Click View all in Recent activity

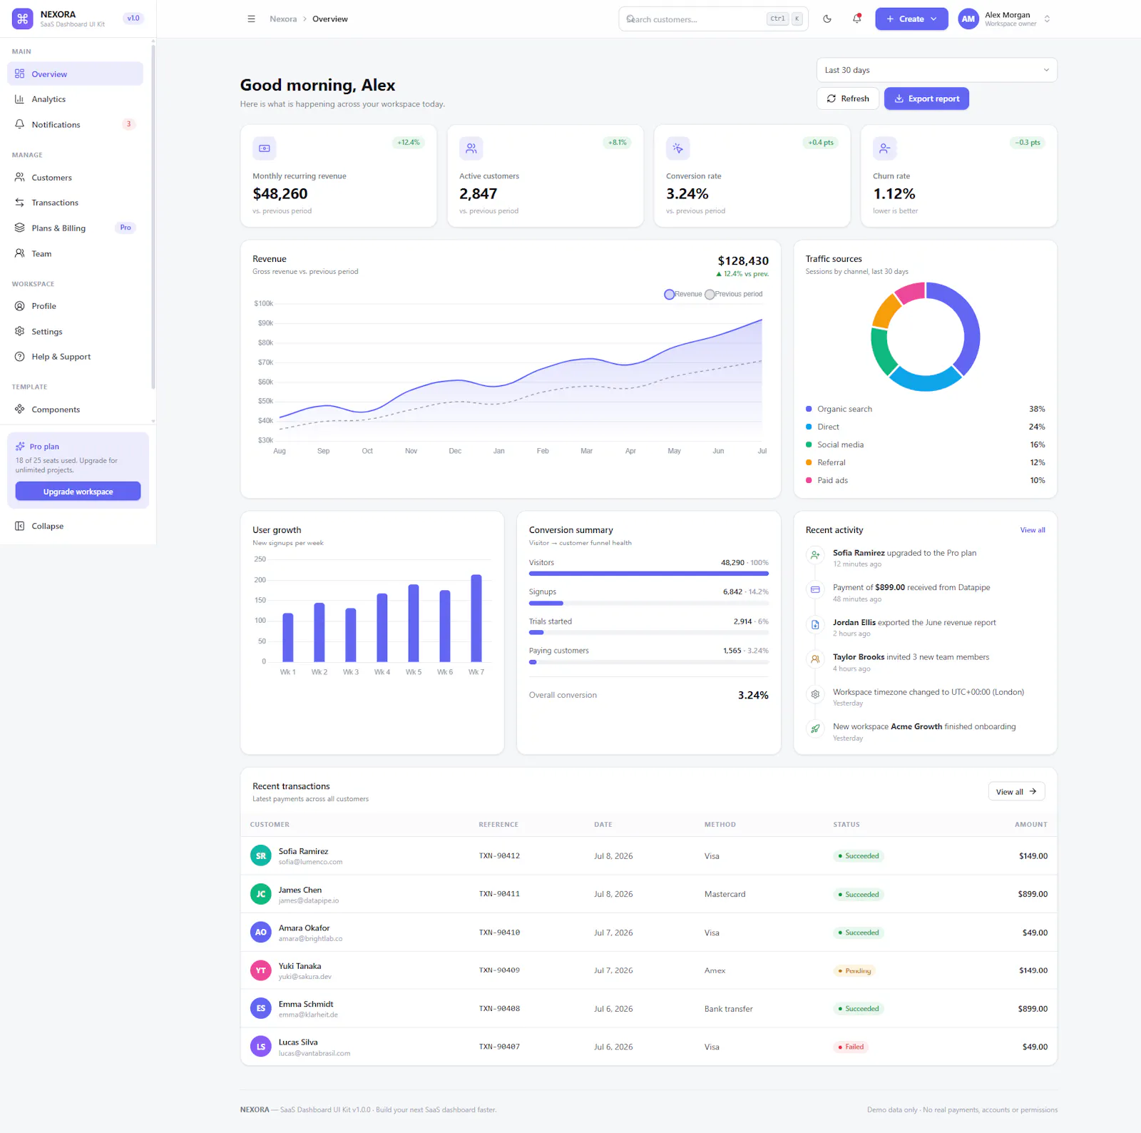[1032, 530]
